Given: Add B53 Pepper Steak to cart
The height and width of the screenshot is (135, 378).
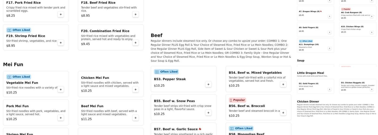Looking at the screenshot, I should point(208,84).
